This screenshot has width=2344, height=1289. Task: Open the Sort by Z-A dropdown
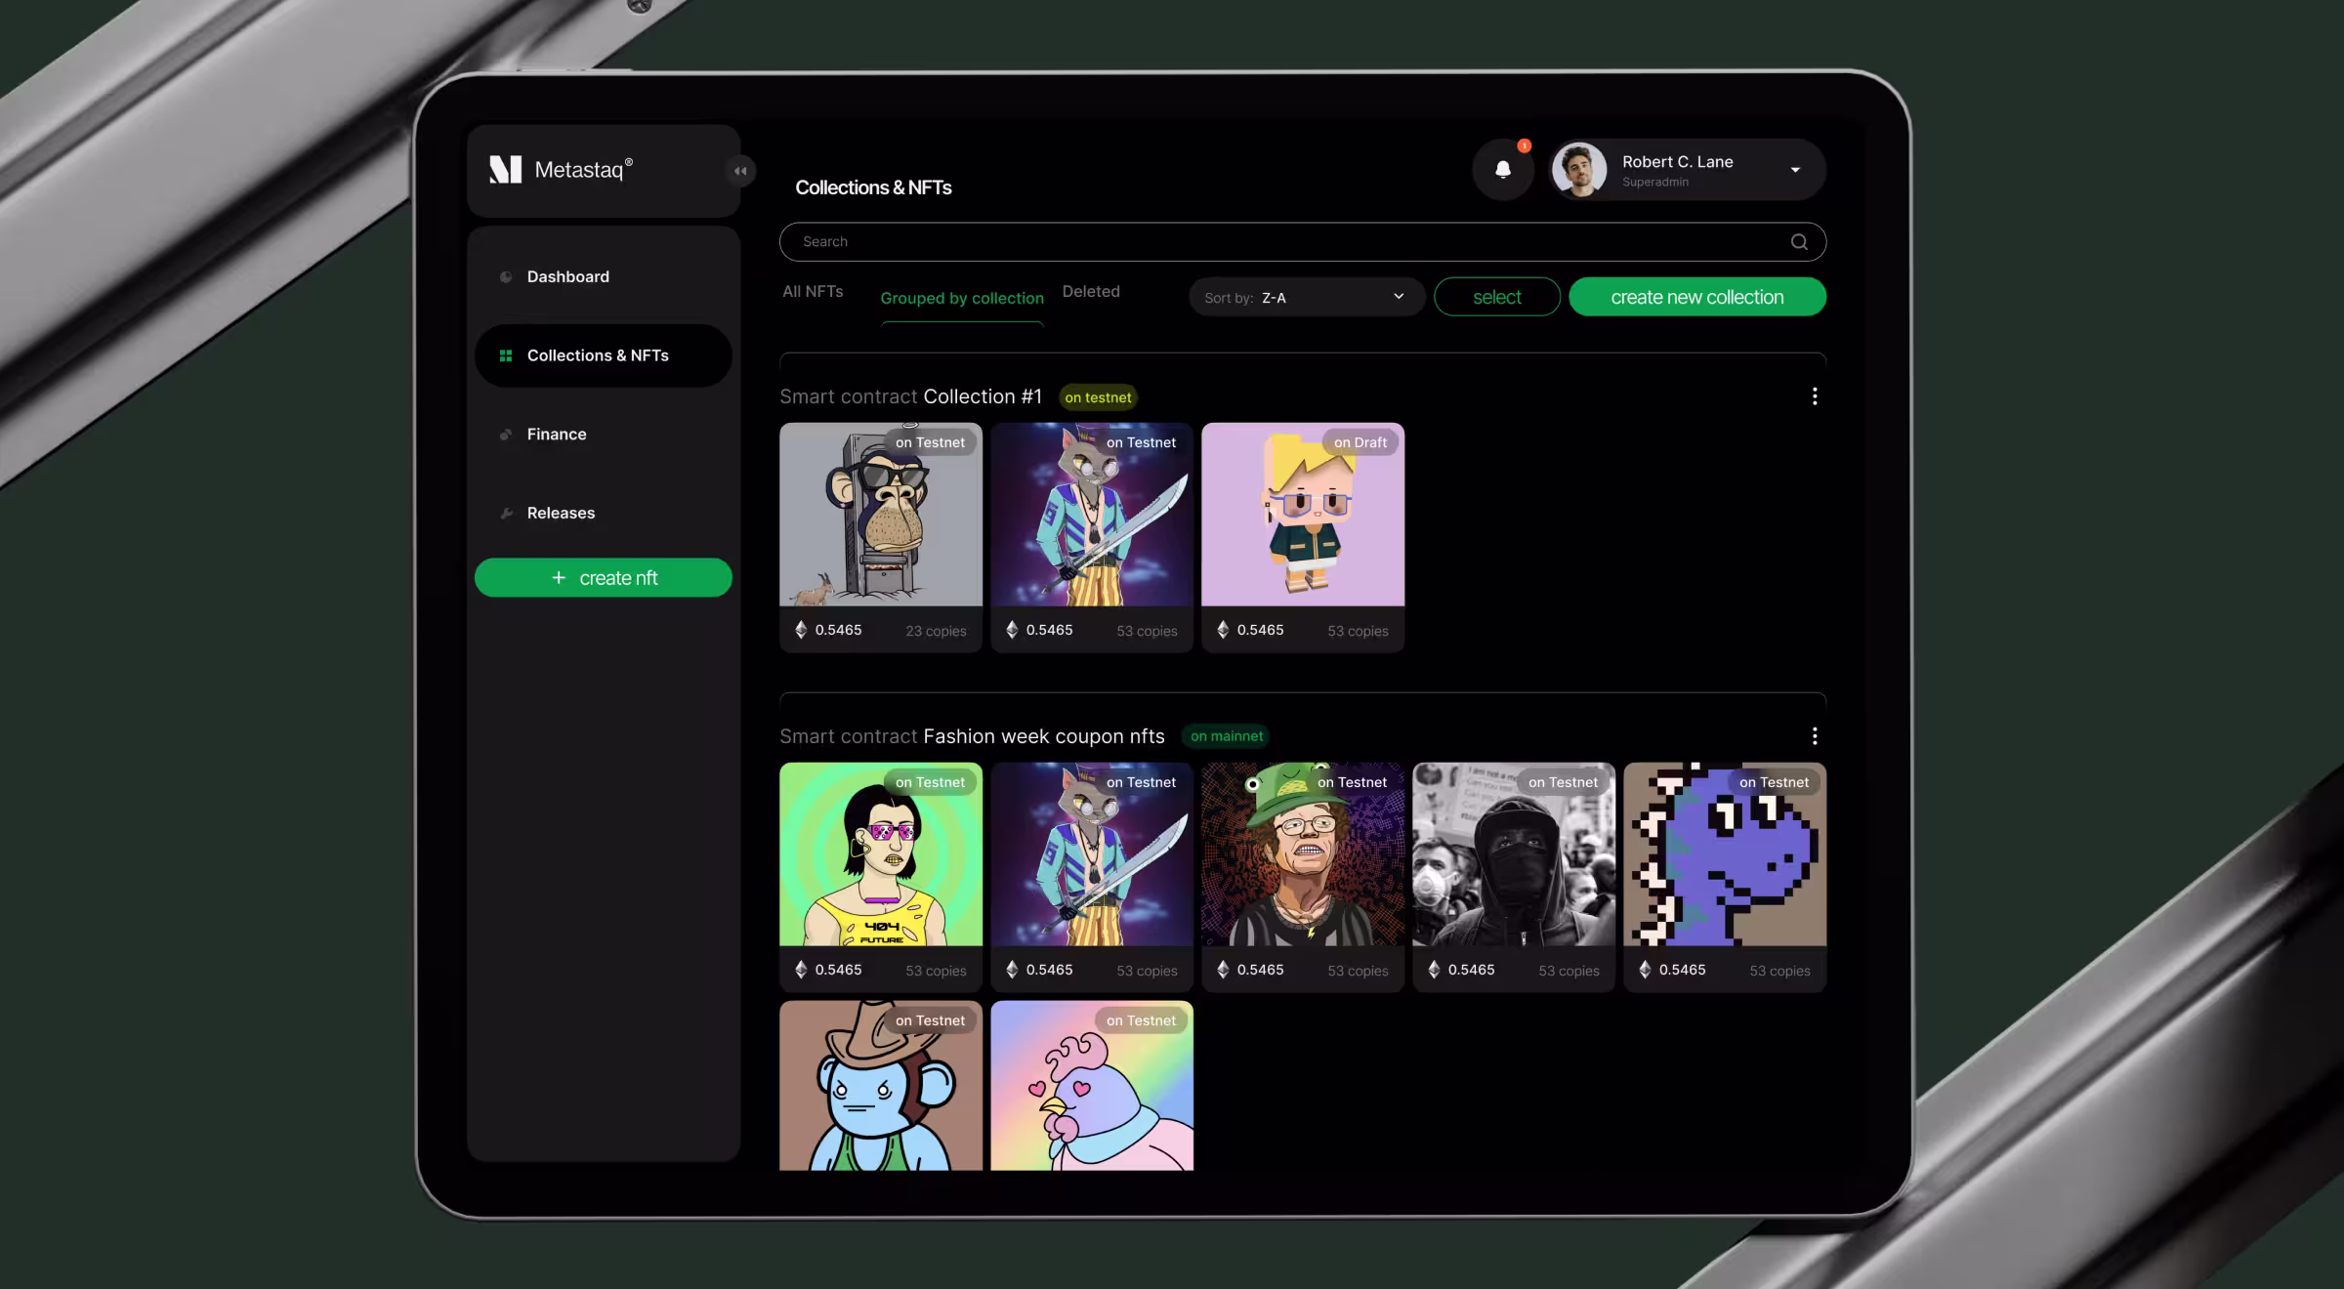1305,297
